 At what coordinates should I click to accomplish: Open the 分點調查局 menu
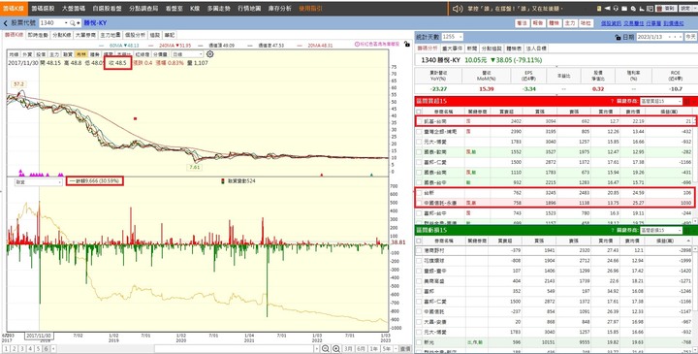pyautogui.click(x=143, y=9)
